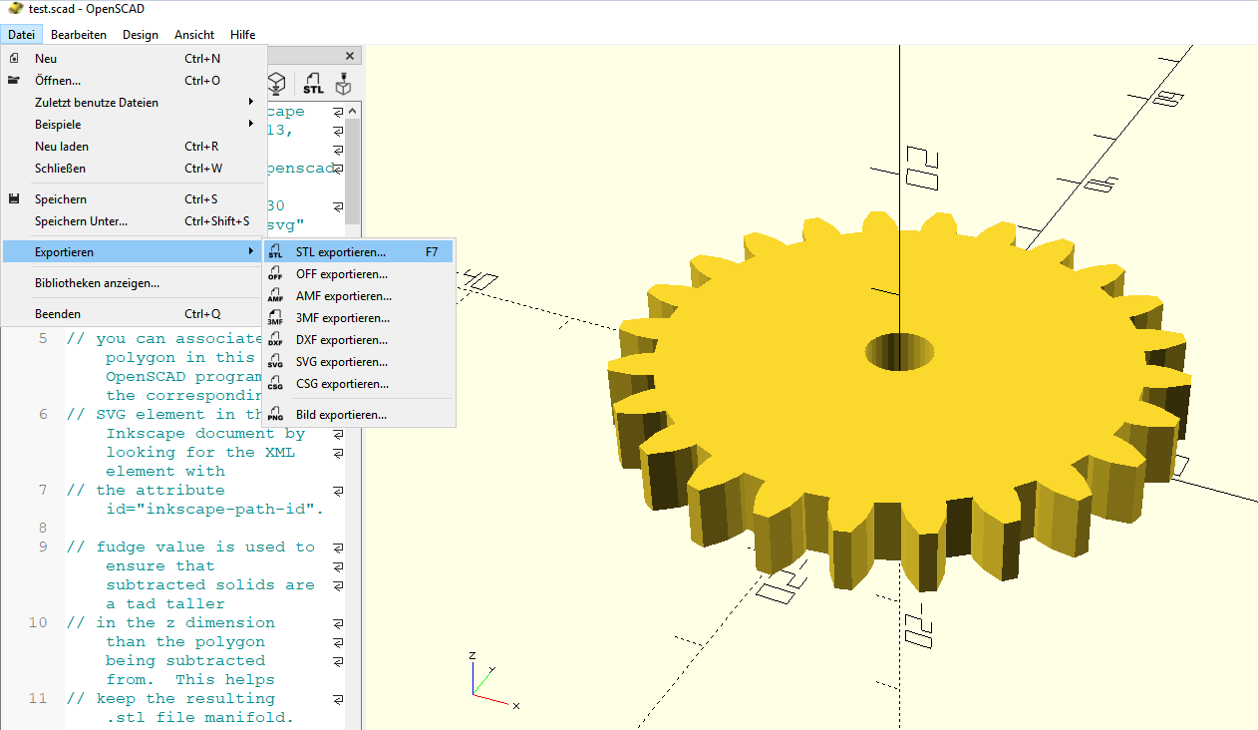Screen dimensions: 1258x730
Task: Expand Zuletzt benutze Dateien submenu
Action: click(134, 103)
